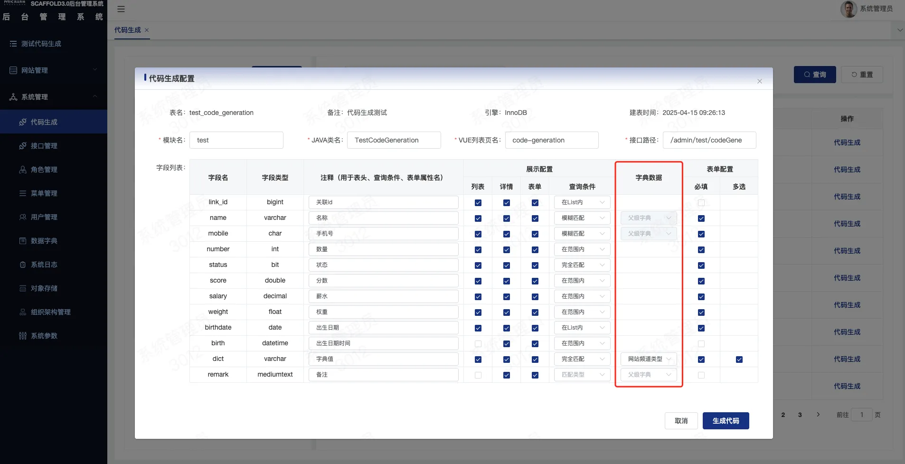Open 数据字典 from the sidebar icon
The image size is (905, 464).
[x=23, y=241]
